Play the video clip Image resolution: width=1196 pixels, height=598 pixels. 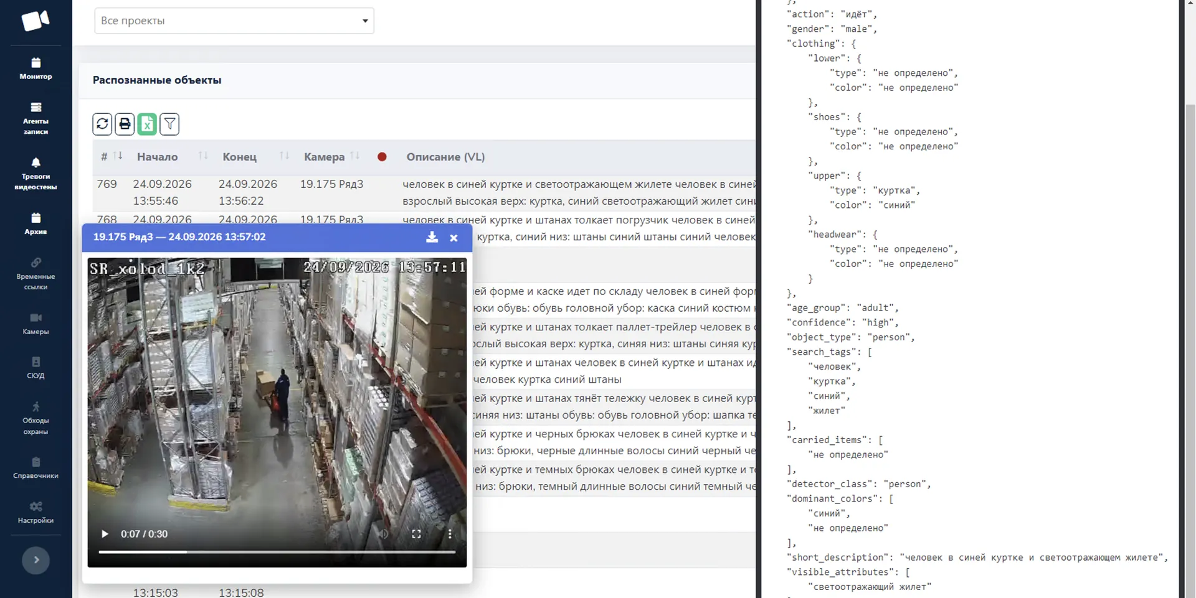[x=105, y=534]
